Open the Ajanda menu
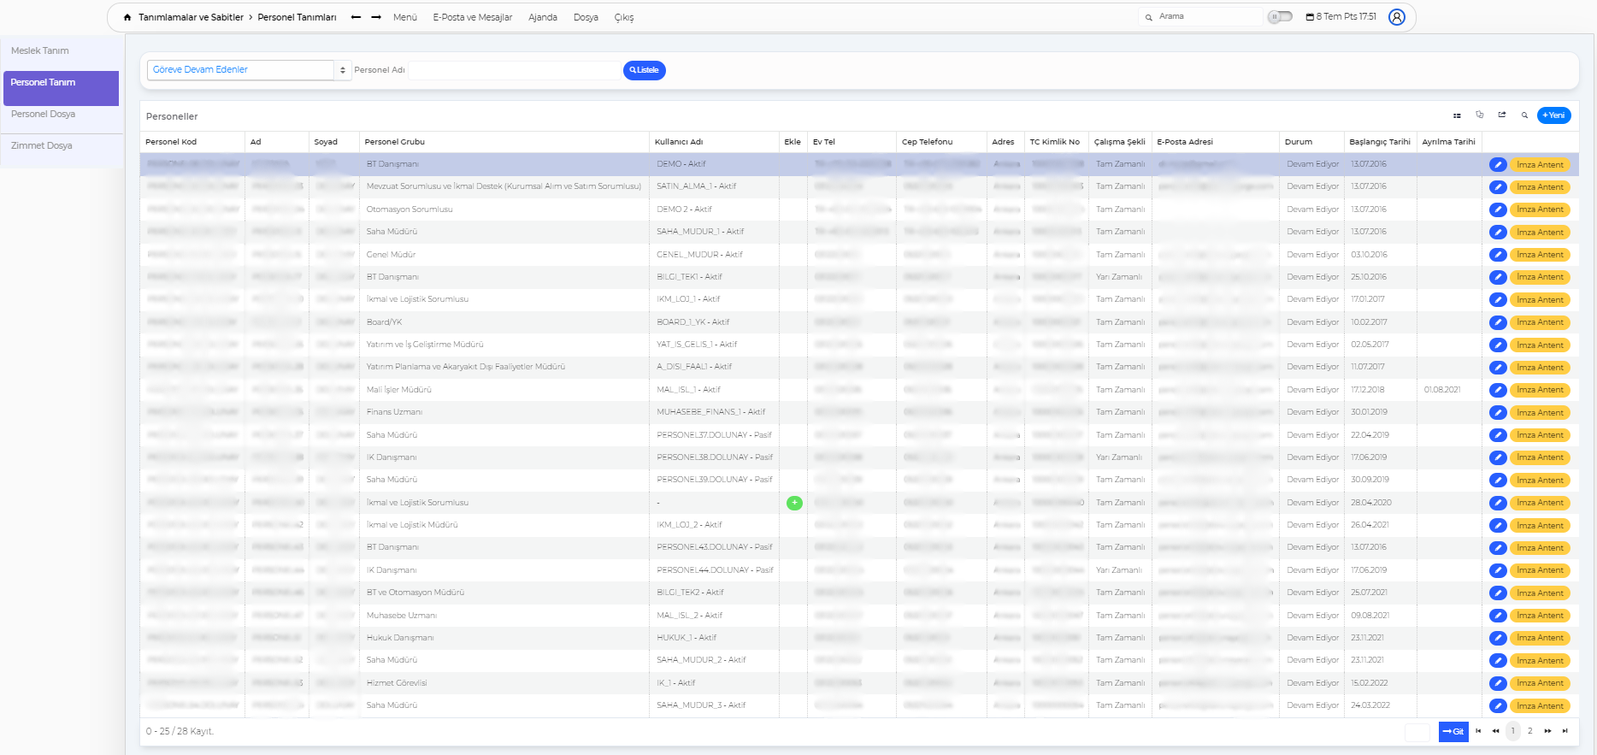The height and width of the screenshot is (755, 1597). pyautogui.click(x=542, y=17)
